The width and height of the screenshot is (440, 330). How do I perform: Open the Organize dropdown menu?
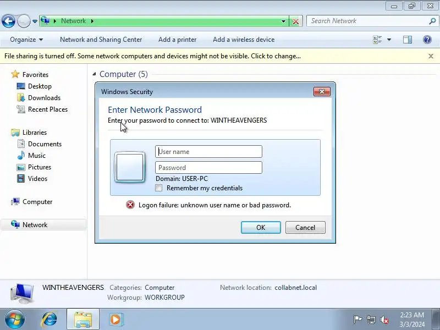click(x=26, y=40)
